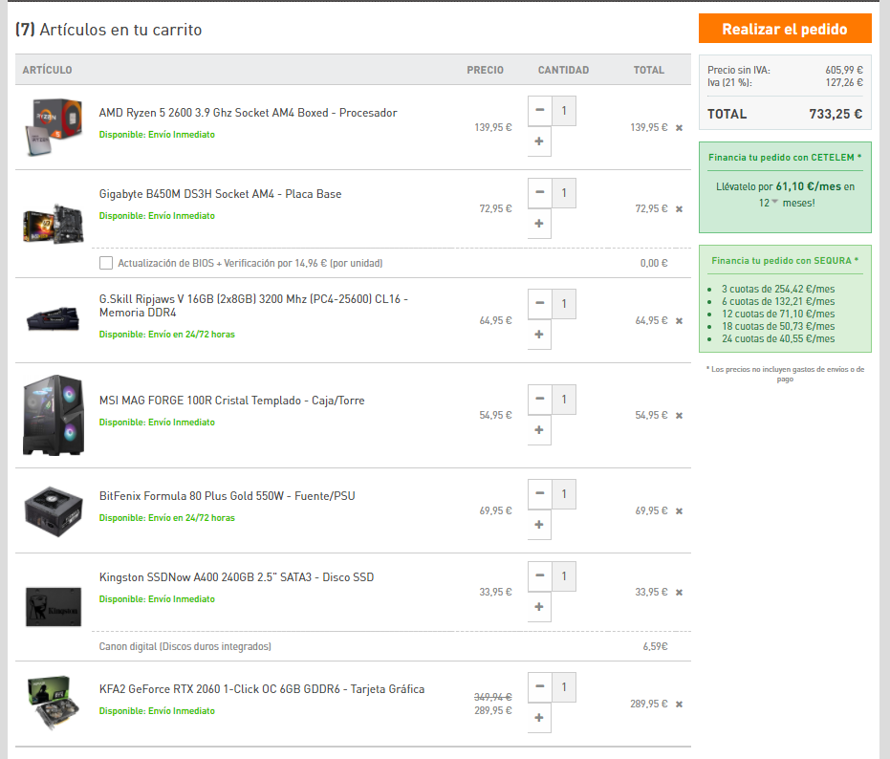Viewport: 890px width, 759px height.
Task: Increase quantity of AMD Ryzen 5 2600
Action: pyautogui.click(x=539, y=141)
